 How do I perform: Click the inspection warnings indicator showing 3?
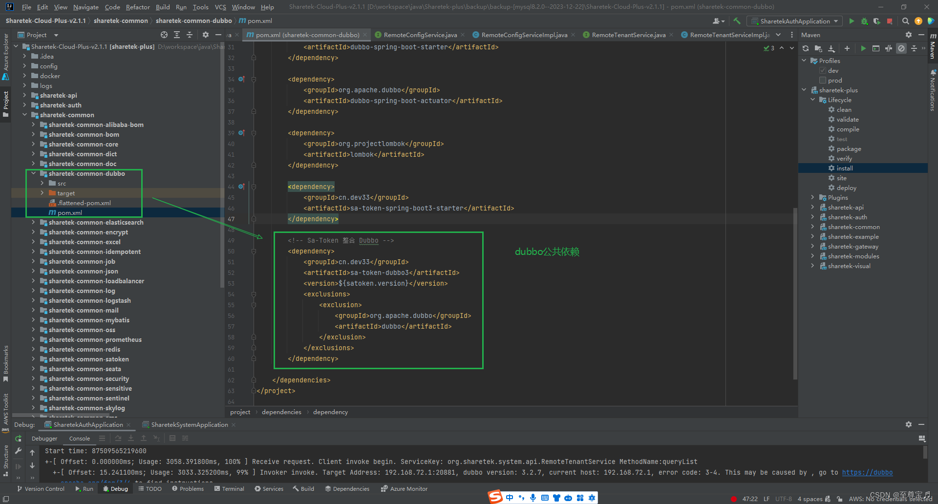(x=769, y=48)
